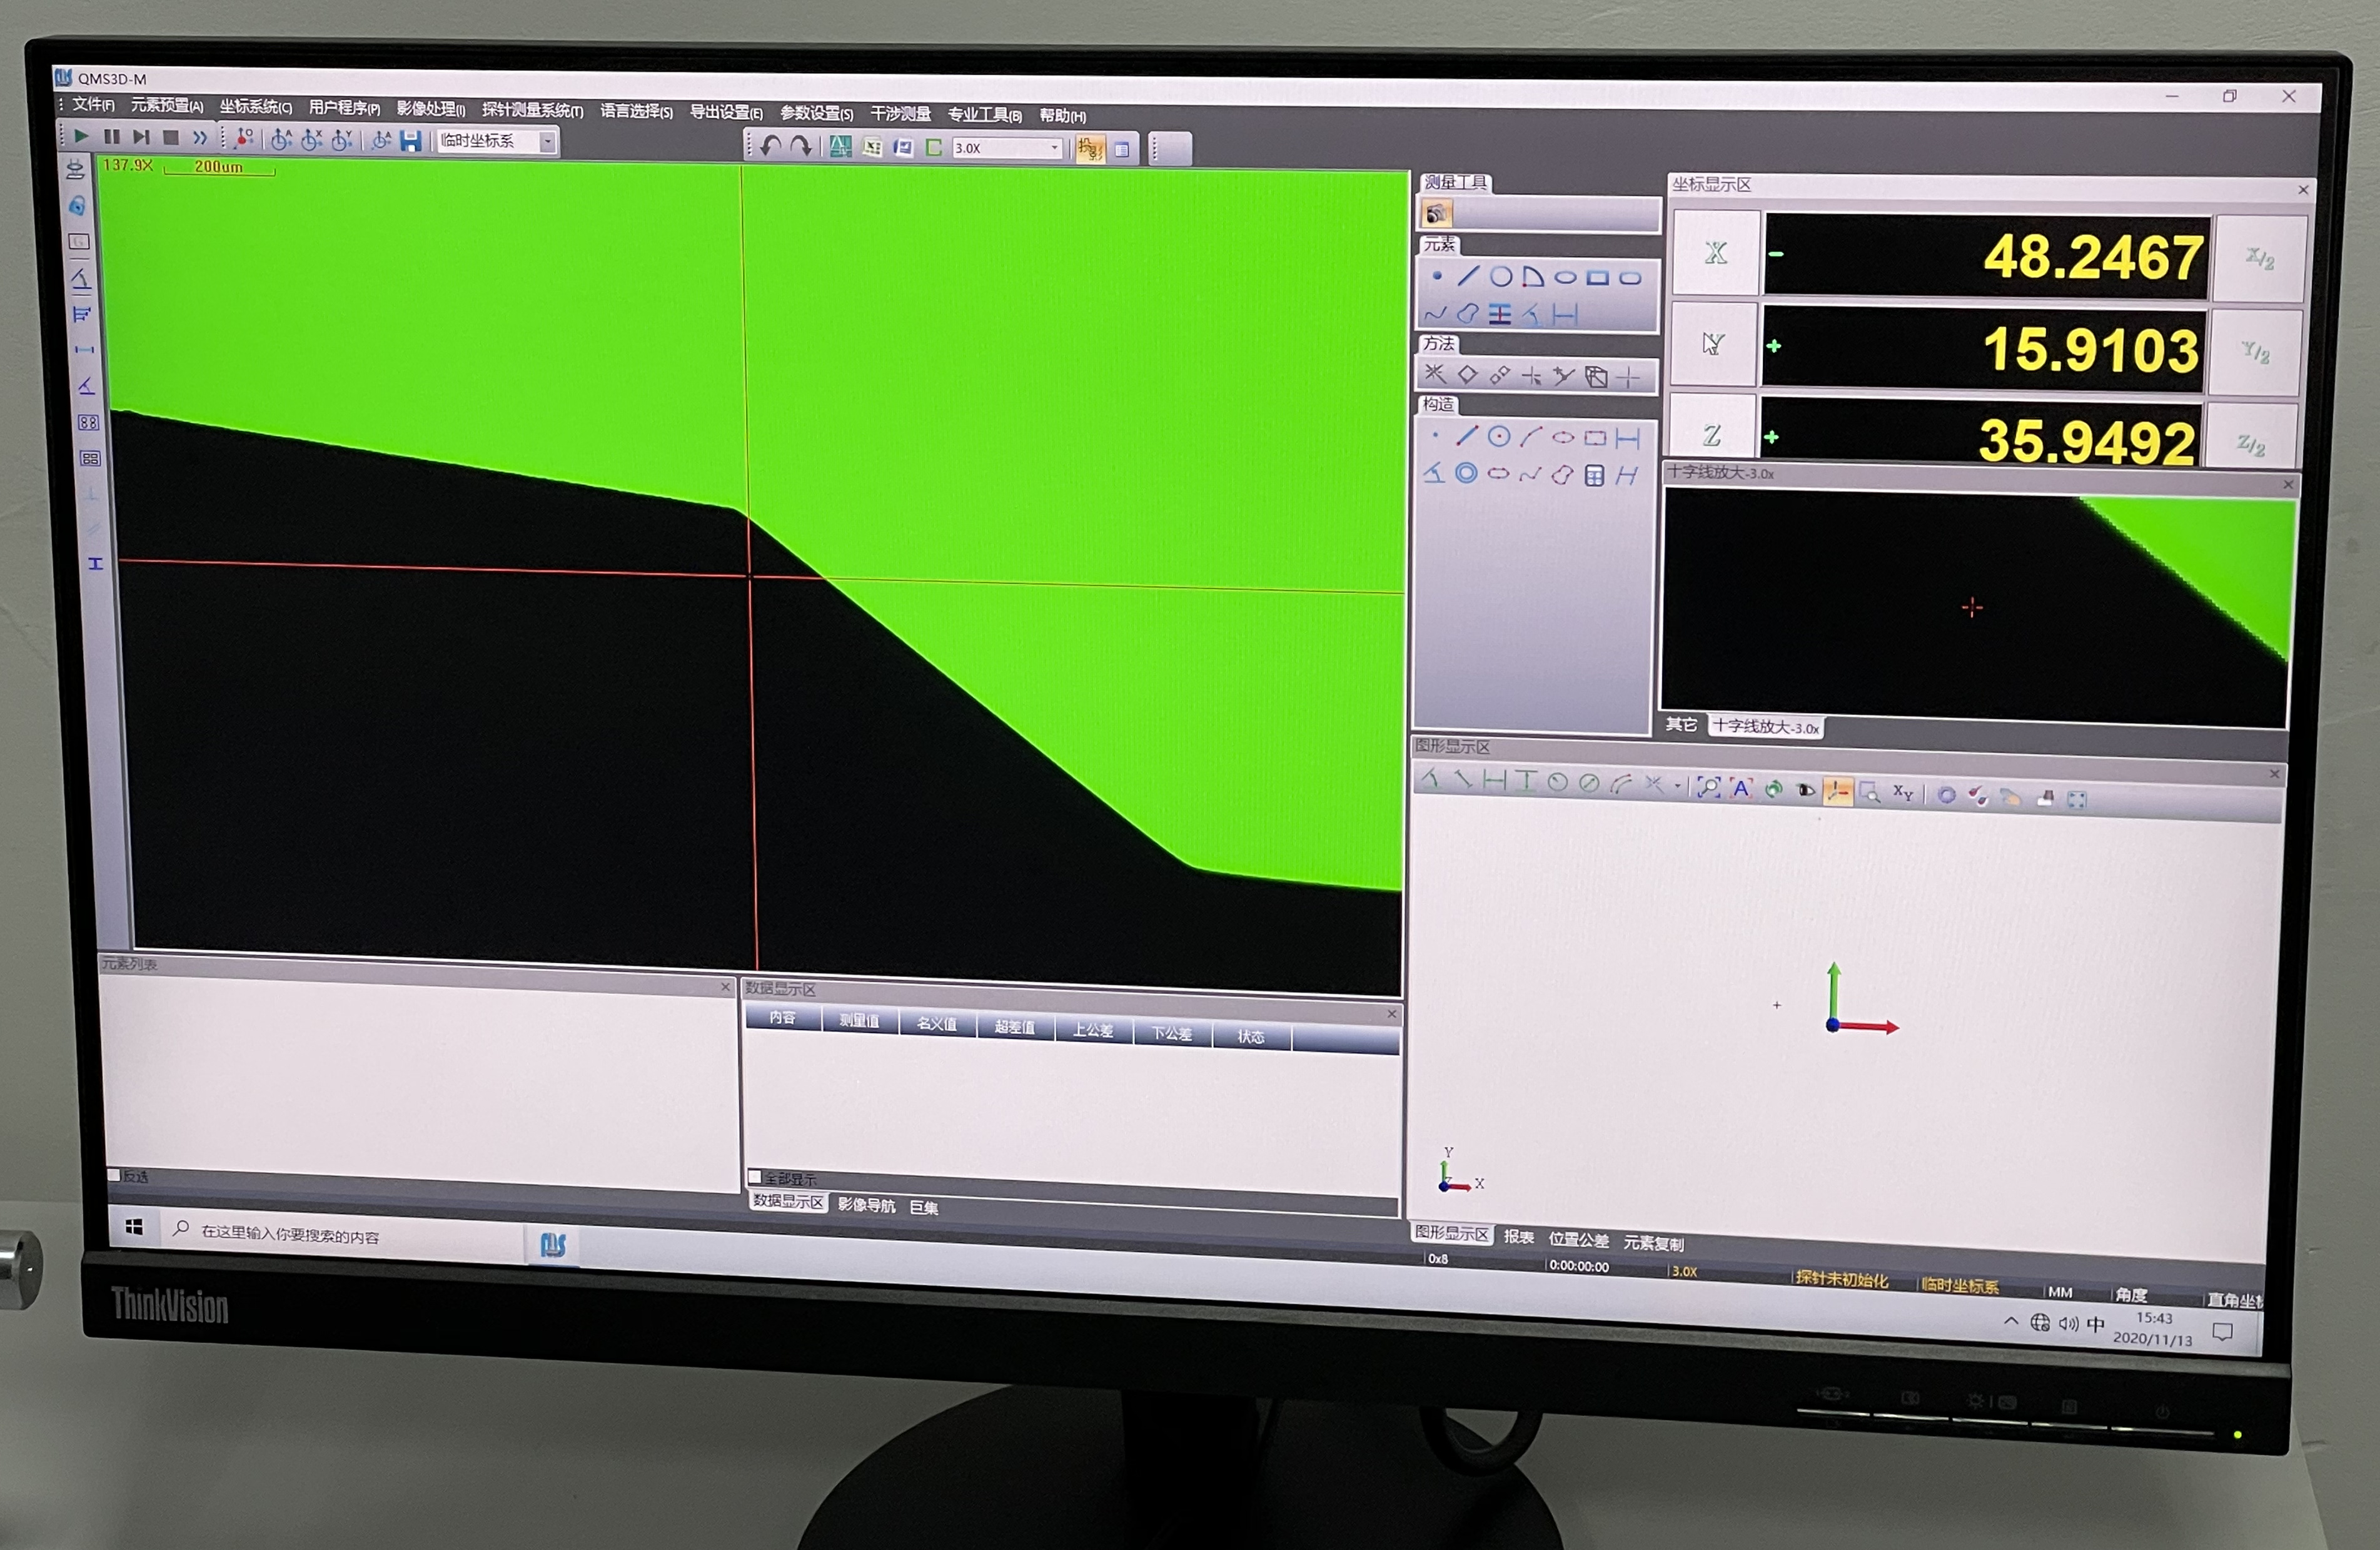Tick the 反选 checkbox in element list
Screen dimensions: 2380x1550
(x=113, y=1175)
